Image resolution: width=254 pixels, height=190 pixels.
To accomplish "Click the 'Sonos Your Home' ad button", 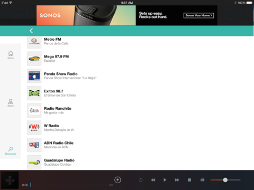I will point(199,15).
